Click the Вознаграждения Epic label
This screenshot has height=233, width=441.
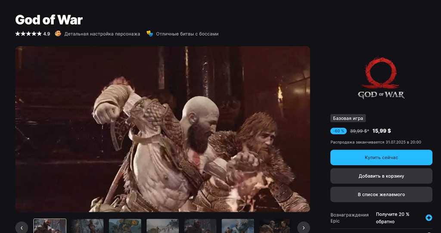tap(349, 218)
